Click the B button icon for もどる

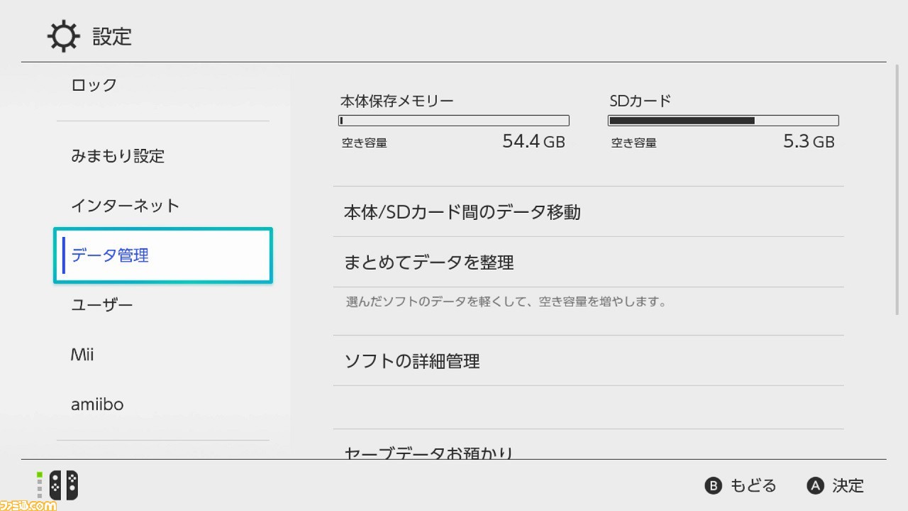(x=713, y=486)
